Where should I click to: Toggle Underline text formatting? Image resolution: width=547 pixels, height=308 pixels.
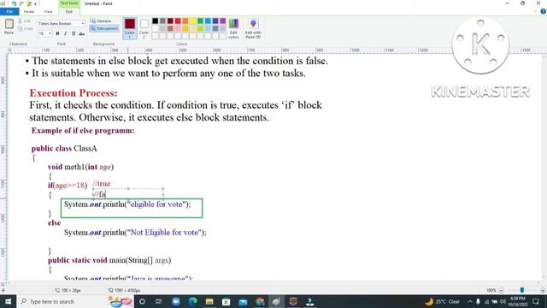coord(74,33)
